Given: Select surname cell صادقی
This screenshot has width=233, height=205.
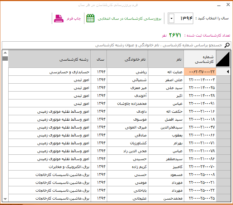Looking at the screenshot, I should pos(128,135).
